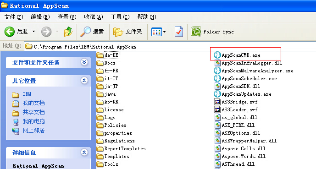
Task: Click the address bar path field
Action: tap(170, 47)
